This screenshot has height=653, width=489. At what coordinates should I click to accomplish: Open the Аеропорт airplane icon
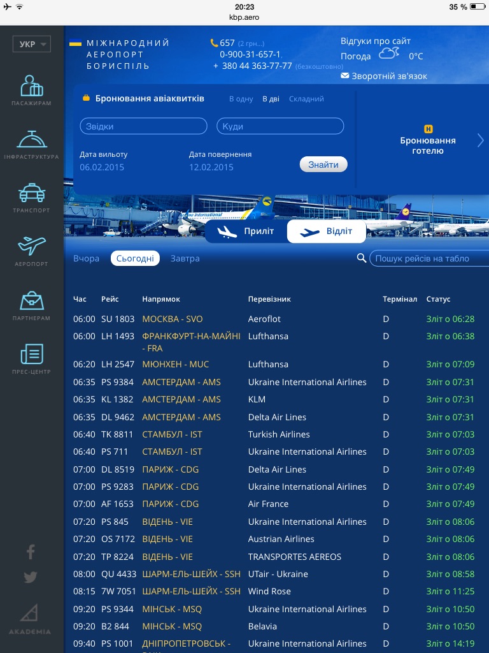[x=31, y=247]
